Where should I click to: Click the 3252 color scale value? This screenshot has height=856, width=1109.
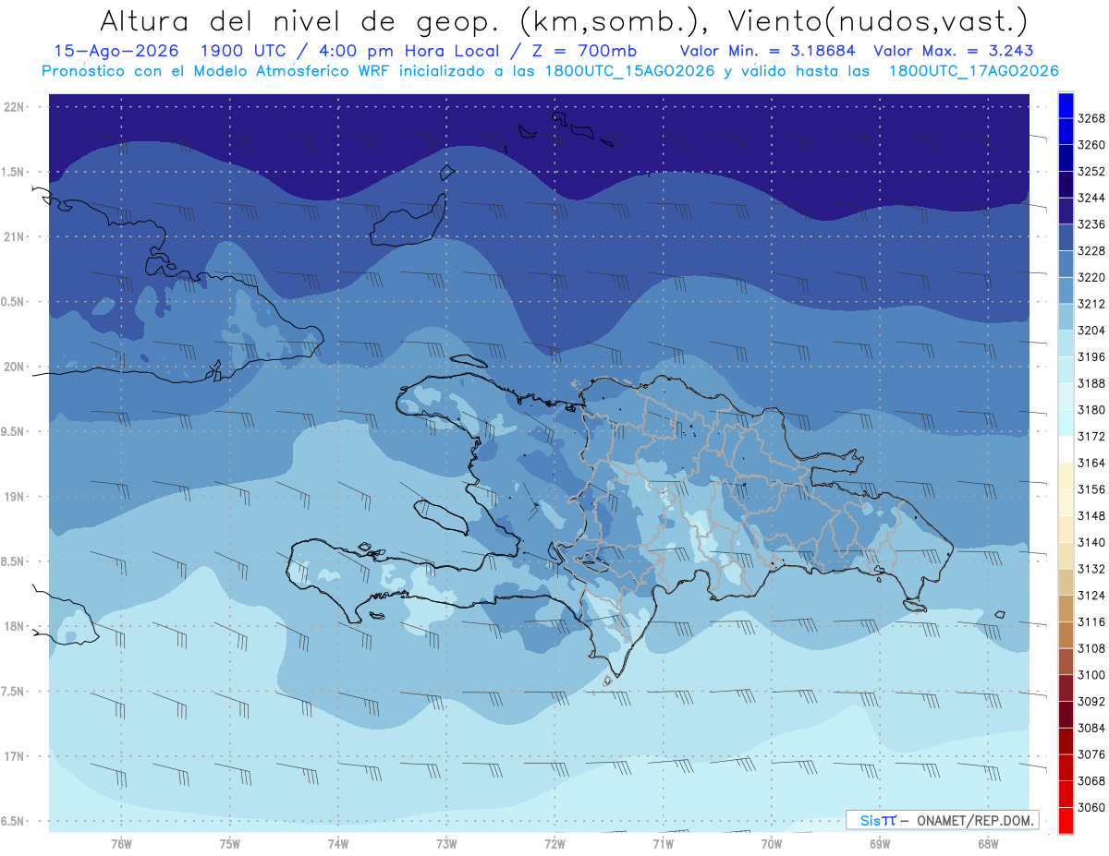click(1091, 172)
